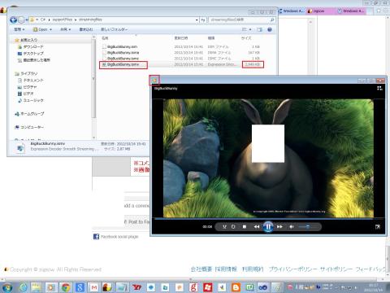Viewport: 390px width, 293px height.
Task: Open 利用規約 footer link on webpage
Action: pyautogui.click(x=253, y=269)
